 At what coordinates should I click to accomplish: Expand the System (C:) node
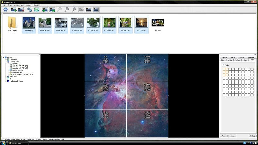click(x=8, y=64)
